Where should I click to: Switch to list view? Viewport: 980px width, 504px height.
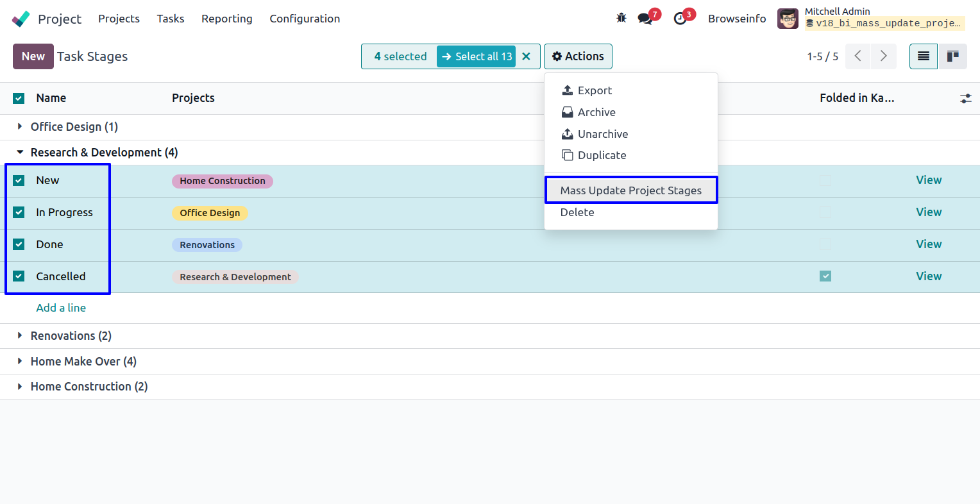[924, 56]
